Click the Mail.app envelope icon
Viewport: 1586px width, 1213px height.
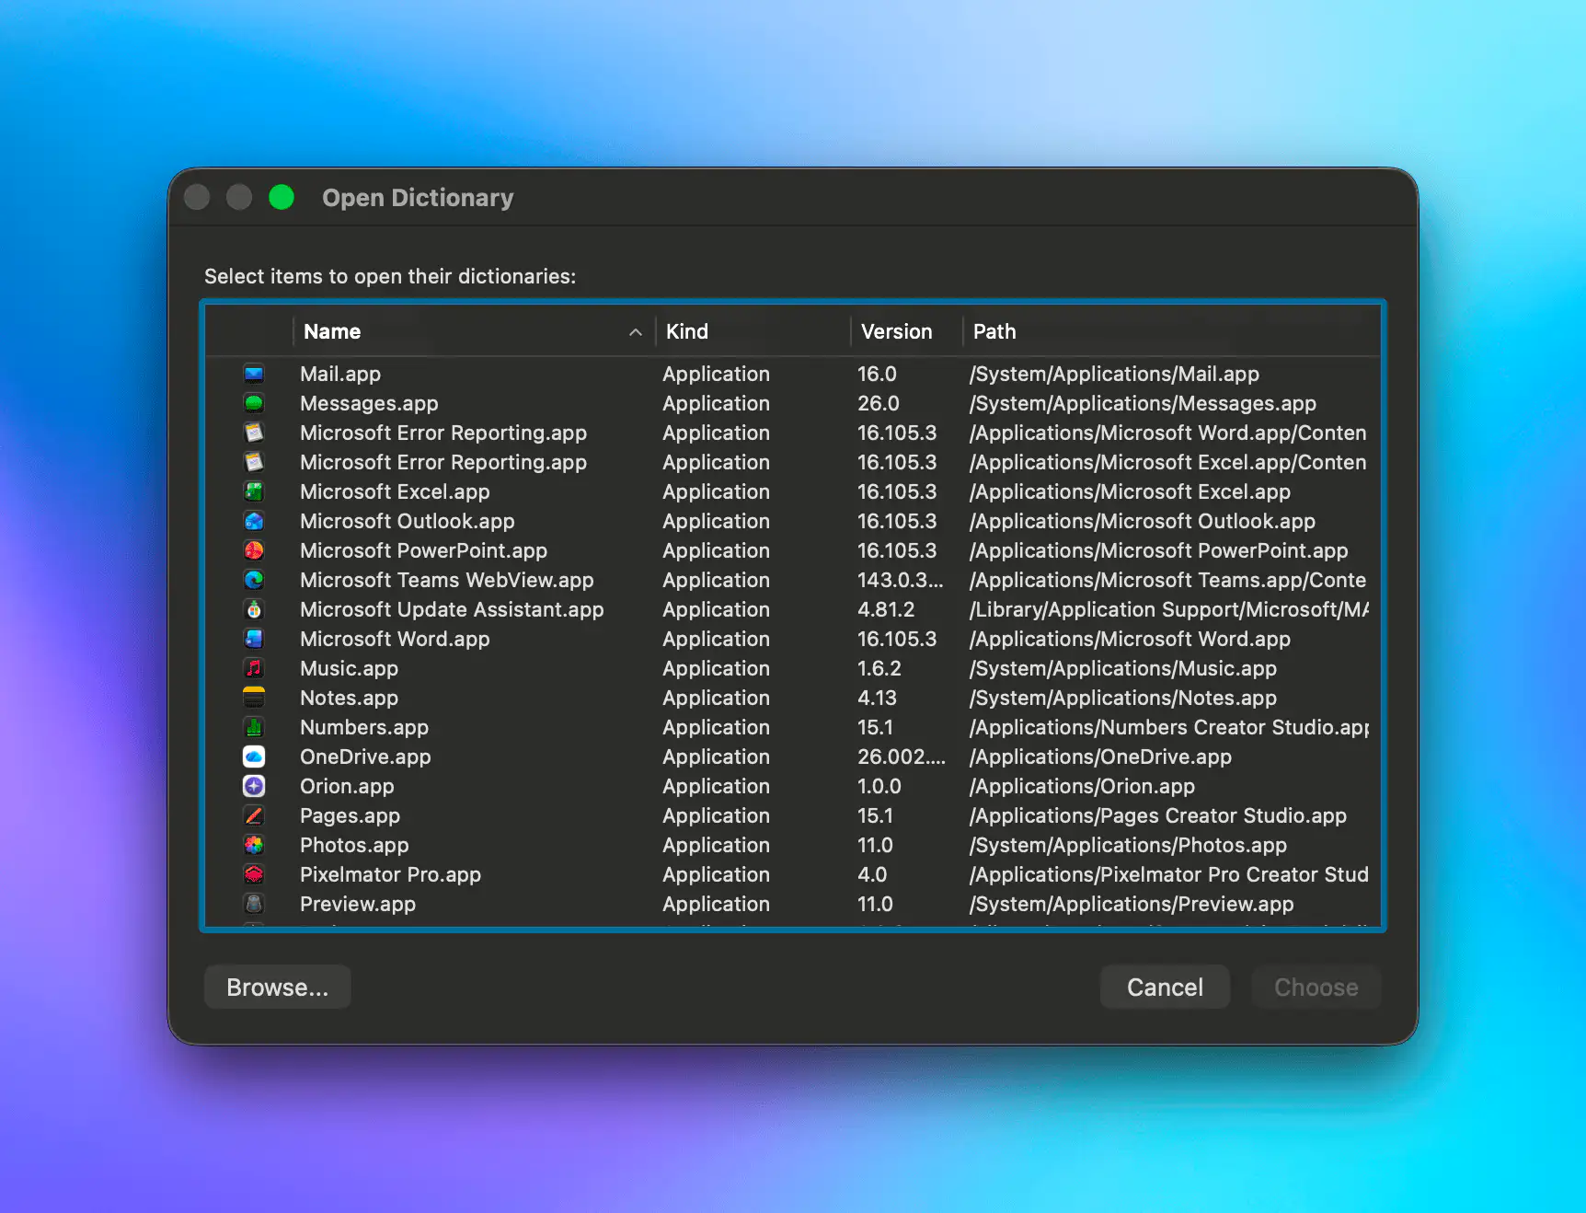254,374
